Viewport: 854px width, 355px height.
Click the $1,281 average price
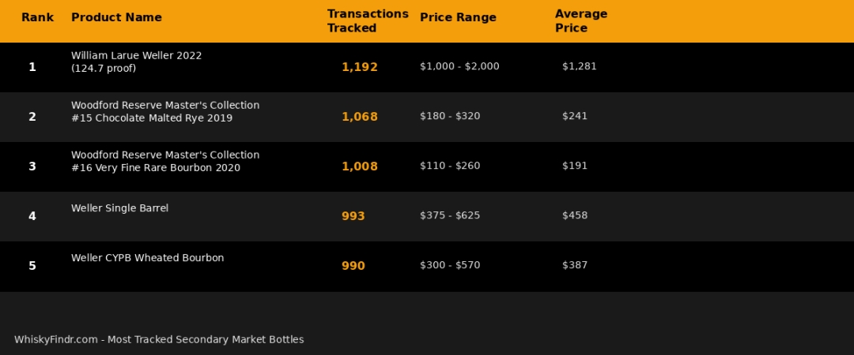579,66
